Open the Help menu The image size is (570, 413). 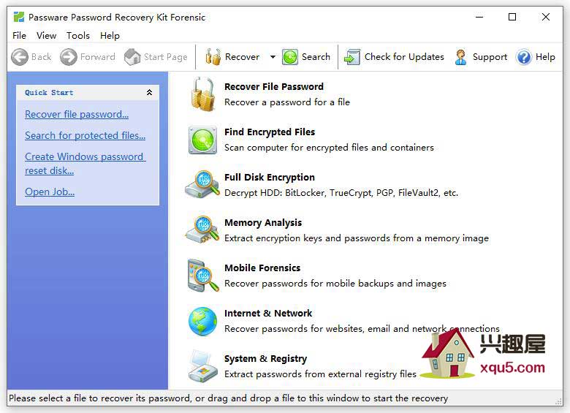(110, 36)
